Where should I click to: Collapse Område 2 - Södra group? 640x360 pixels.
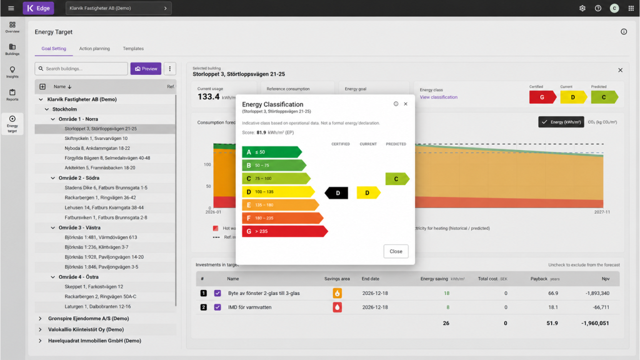pos(52,178)
